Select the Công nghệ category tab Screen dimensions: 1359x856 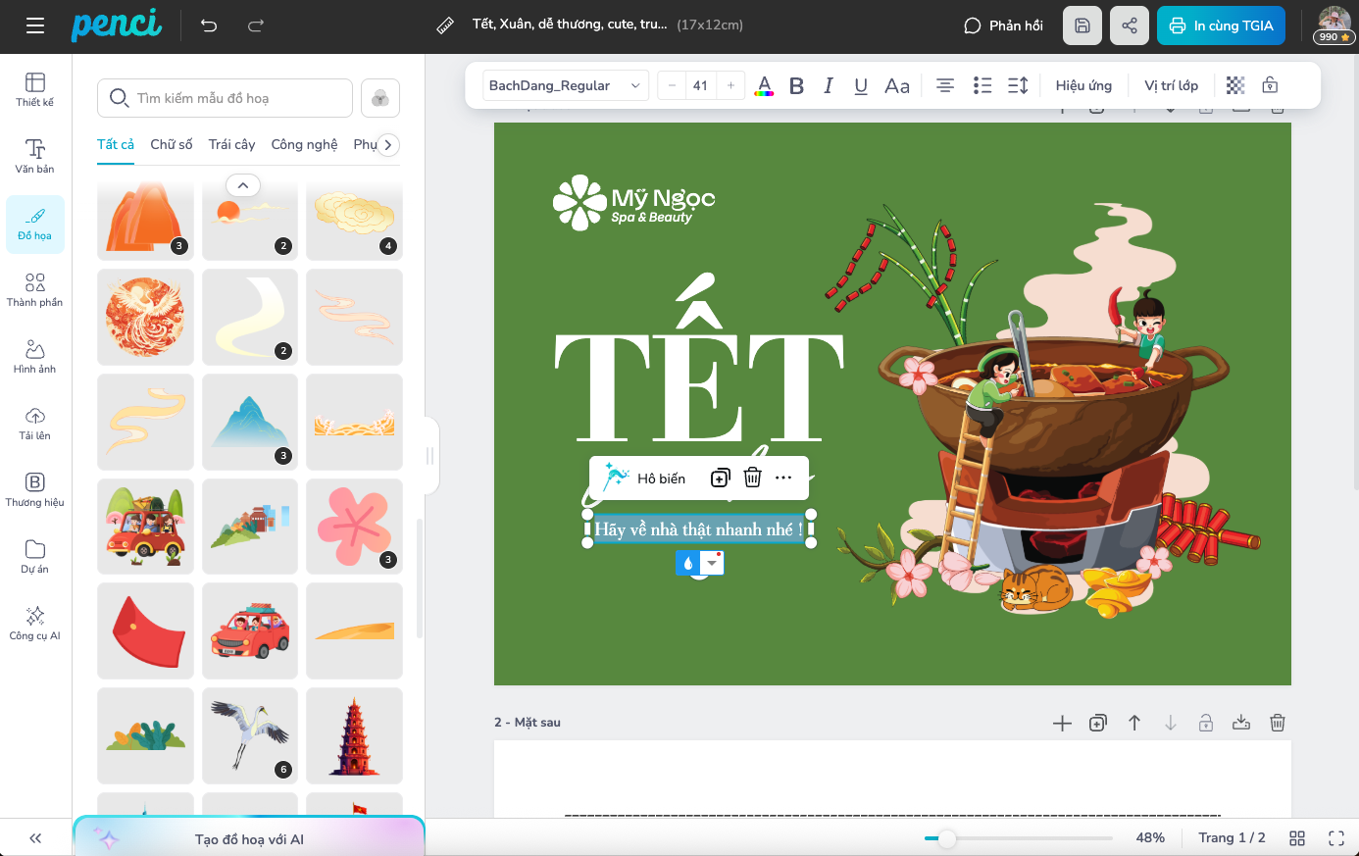304,144
